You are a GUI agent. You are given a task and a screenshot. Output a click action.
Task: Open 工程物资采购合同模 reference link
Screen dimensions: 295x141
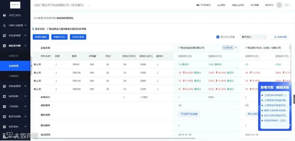pyautogui.click(x=276, y=100)
